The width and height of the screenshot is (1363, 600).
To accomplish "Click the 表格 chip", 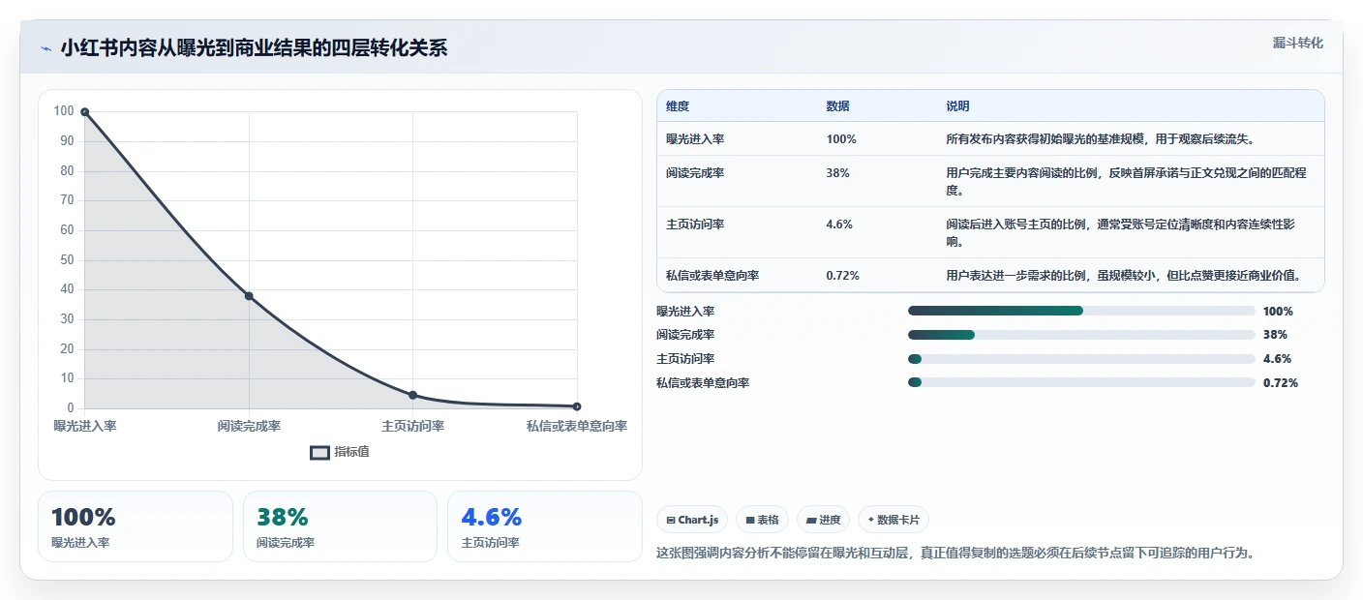I will pyautogui.click(x=763, y=520).
